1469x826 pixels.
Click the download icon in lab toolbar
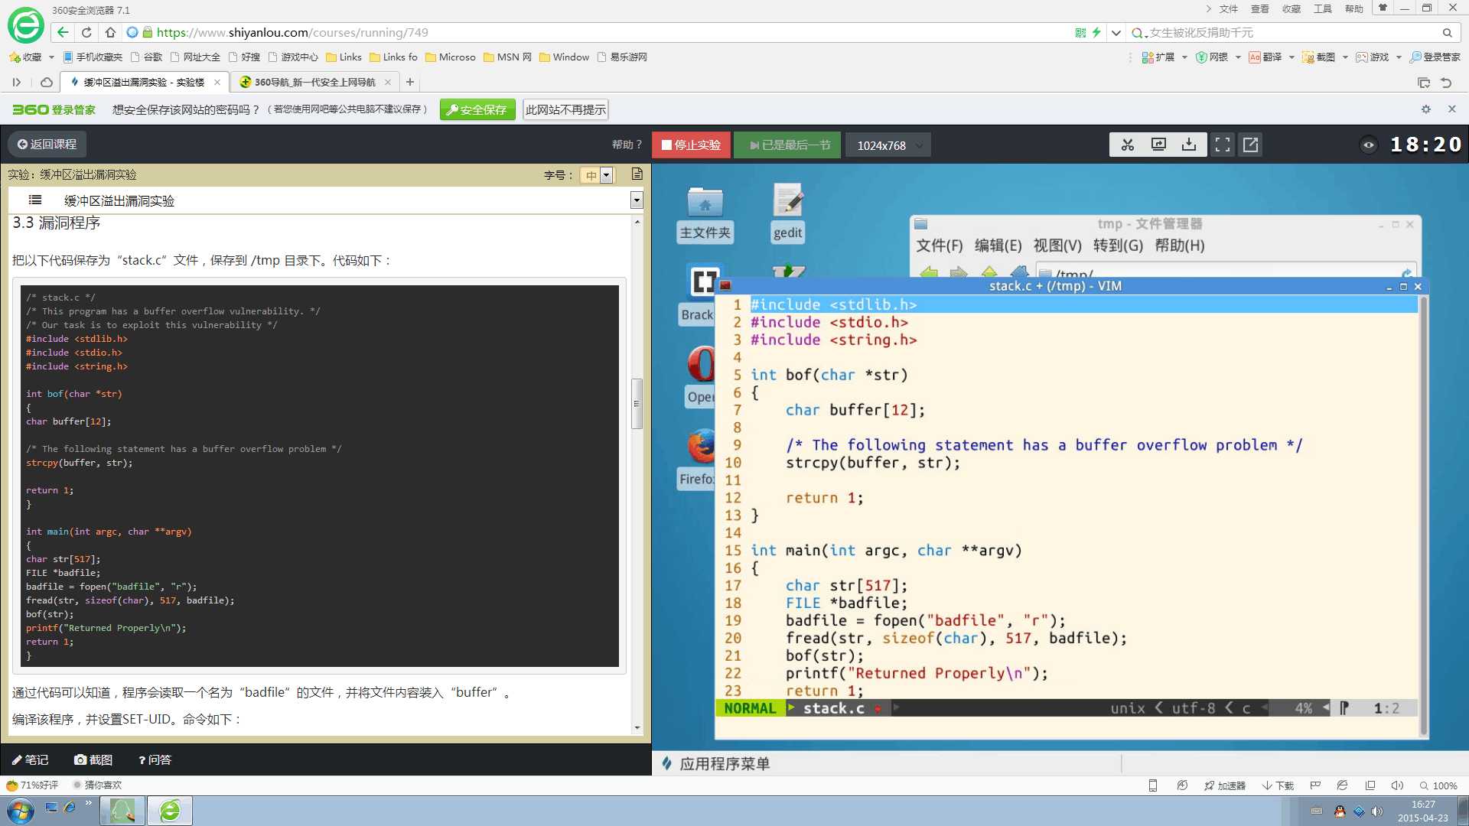click(x=1189, y=145)
